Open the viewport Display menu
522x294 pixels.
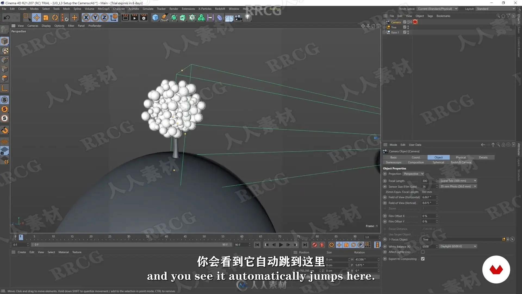click(x=46, y=26)
